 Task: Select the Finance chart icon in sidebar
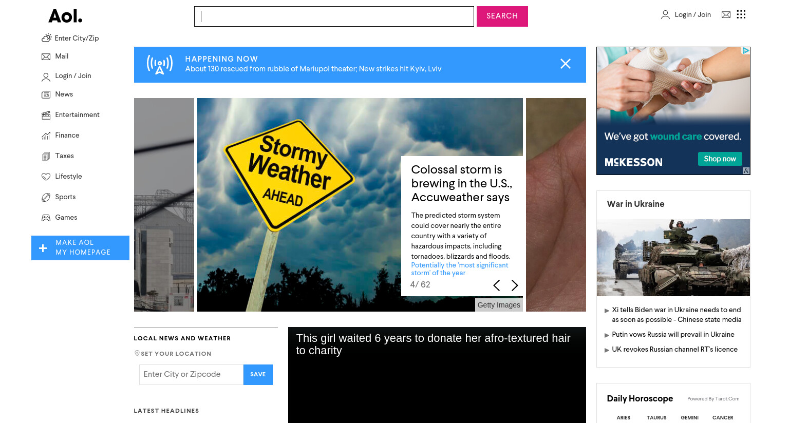pos(46,136)
